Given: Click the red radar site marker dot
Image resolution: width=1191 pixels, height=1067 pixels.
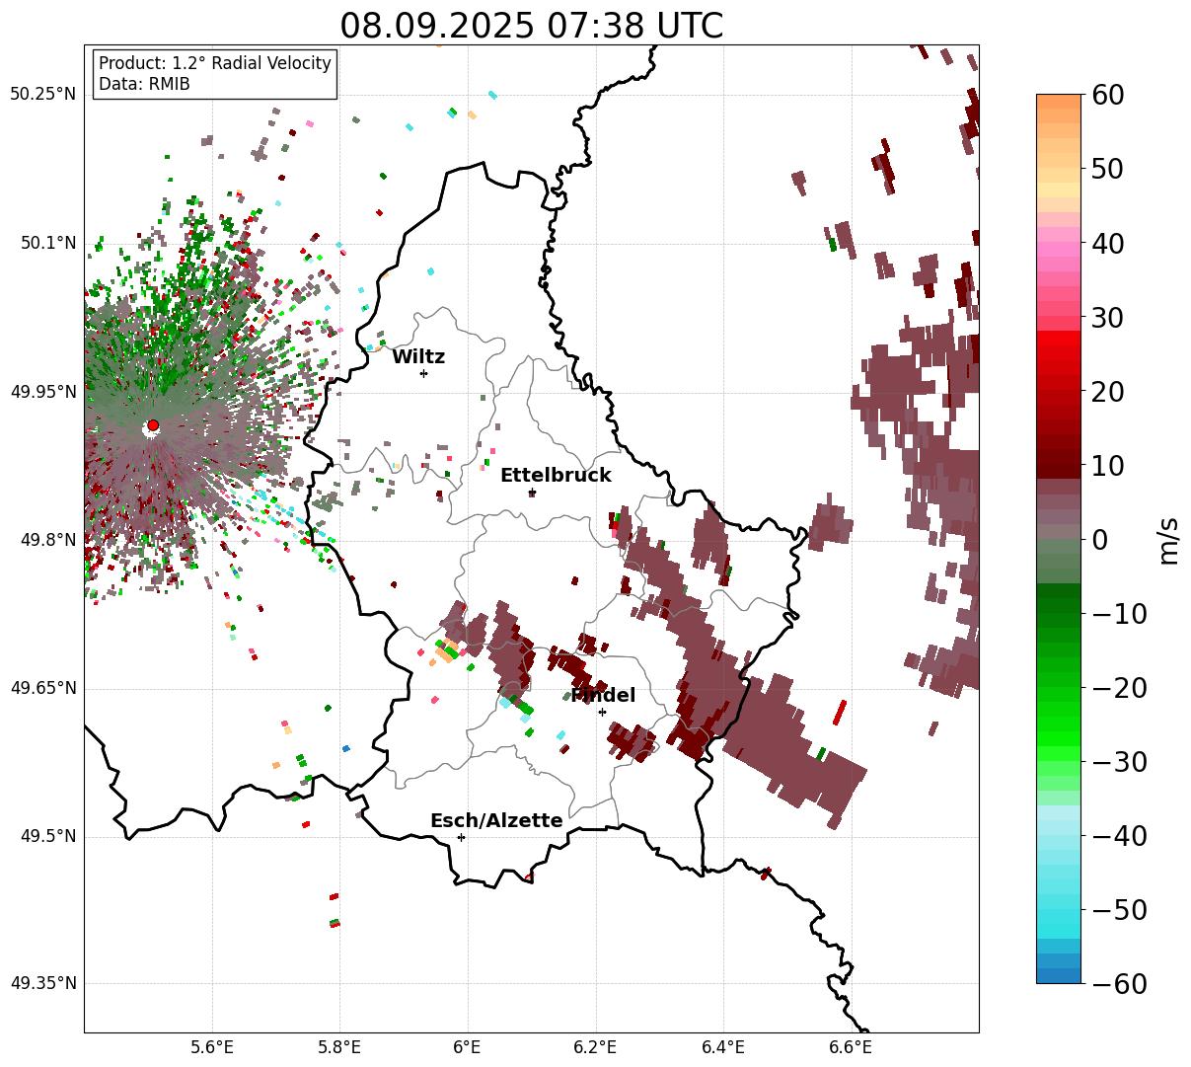Looking at the screenshot, I should [x=152, y=425].
